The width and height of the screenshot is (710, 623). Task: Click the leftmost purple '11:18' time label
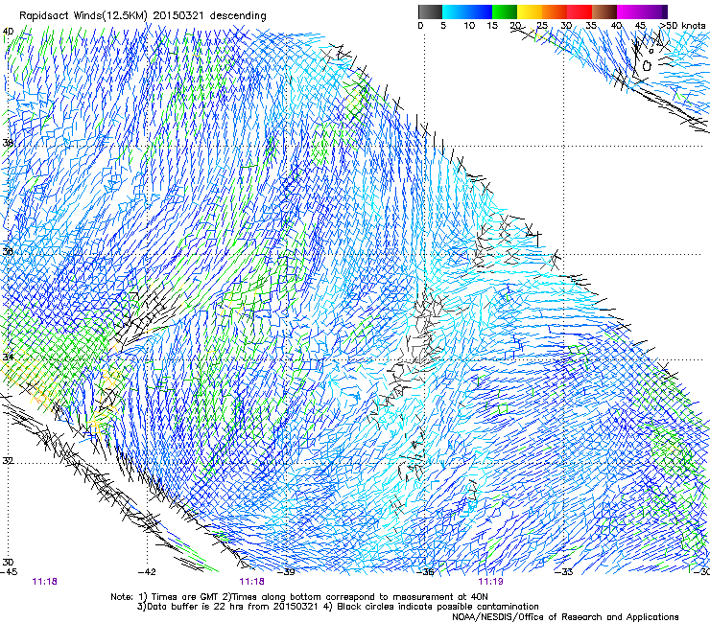(x=45, y=582)
